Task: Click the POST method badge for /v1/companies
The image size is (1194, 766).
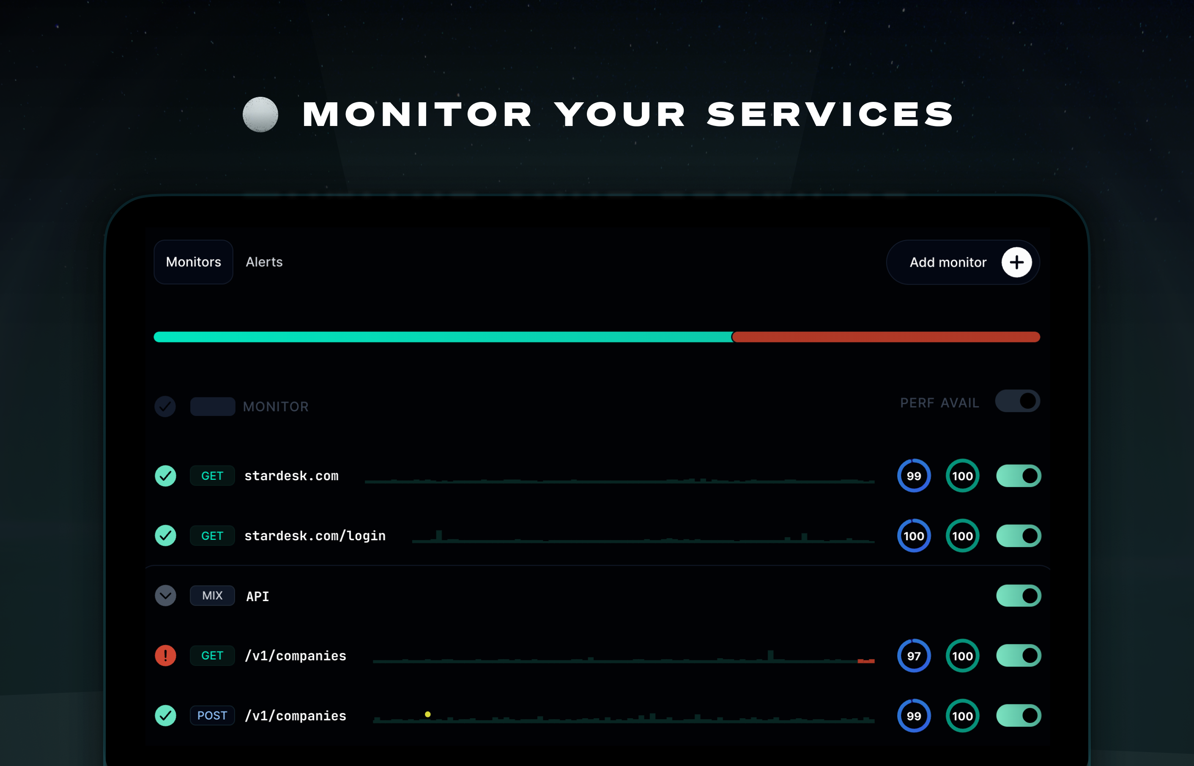Action: tap(212, 715)
